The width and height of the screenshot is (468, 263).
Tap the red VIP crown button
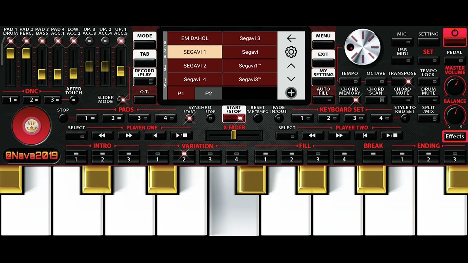(31, 126)
